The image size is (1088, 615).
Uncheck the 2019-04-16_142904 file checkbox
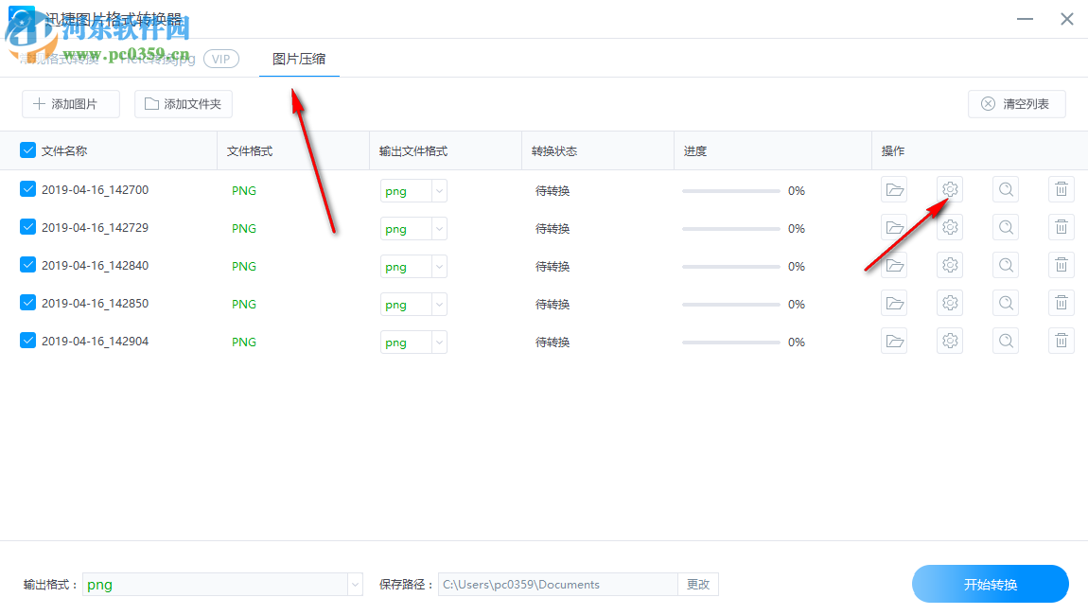(27, 341)
